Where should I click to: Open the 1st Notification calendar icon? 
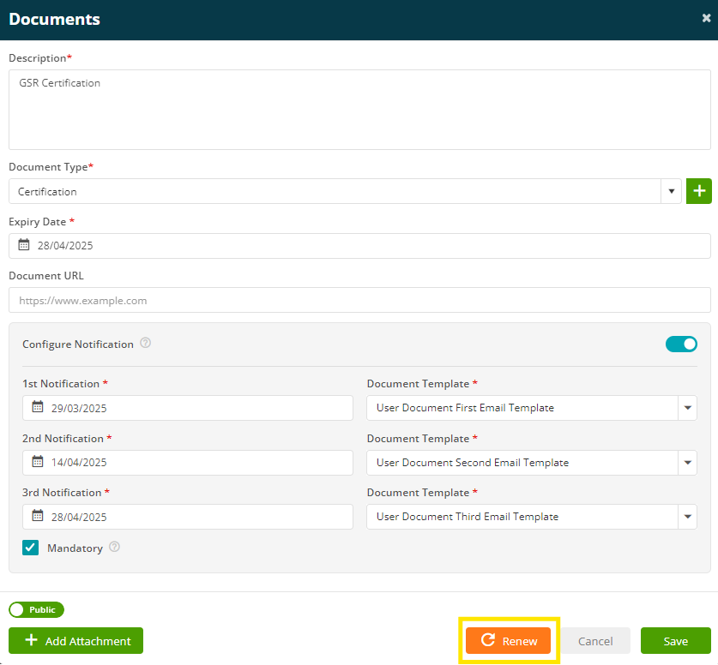coord(38,406)
